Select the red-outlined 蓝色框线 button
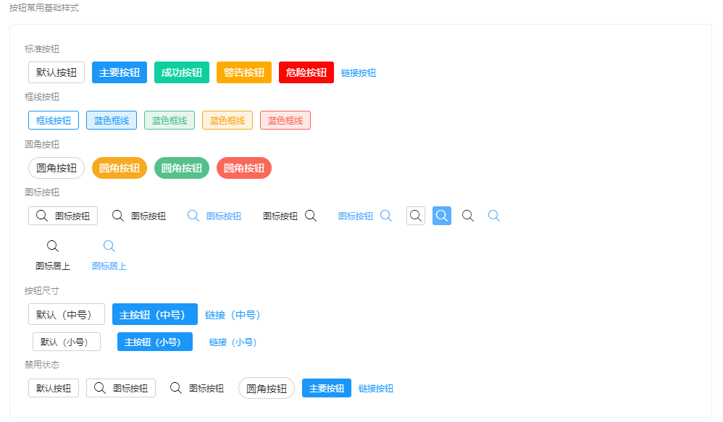This screenshot has height=422, width=723. pos(285,120)
